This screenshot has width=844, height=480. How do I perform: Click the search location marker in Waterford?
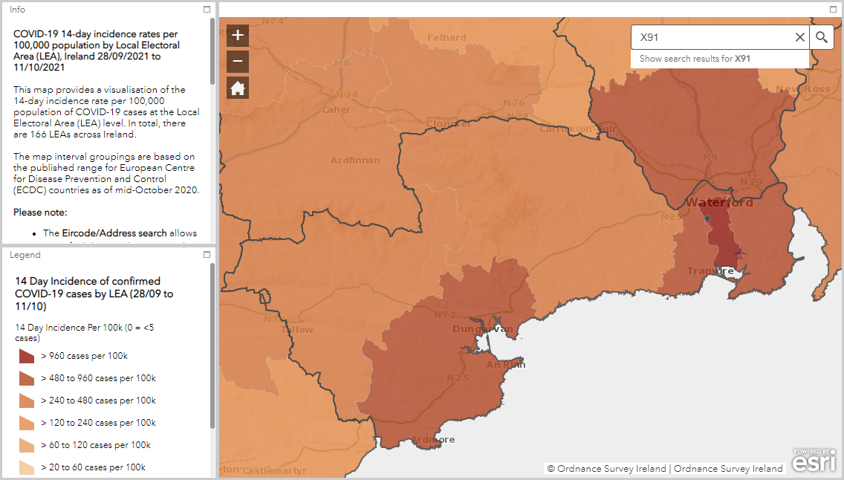pyautogui.click(x=707, y=218)
